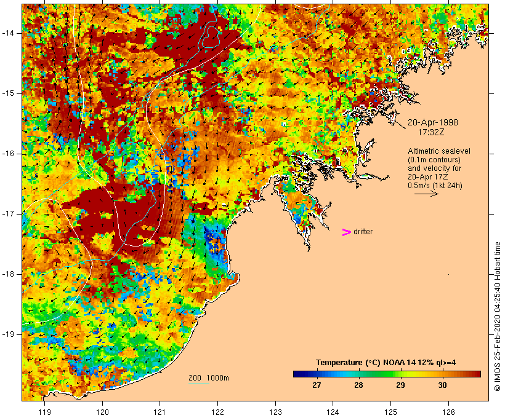The image size is (505, 418).
Task: Click the 27 tick on temperature scale
Action: pyautogui.click(x=317, y=385)
